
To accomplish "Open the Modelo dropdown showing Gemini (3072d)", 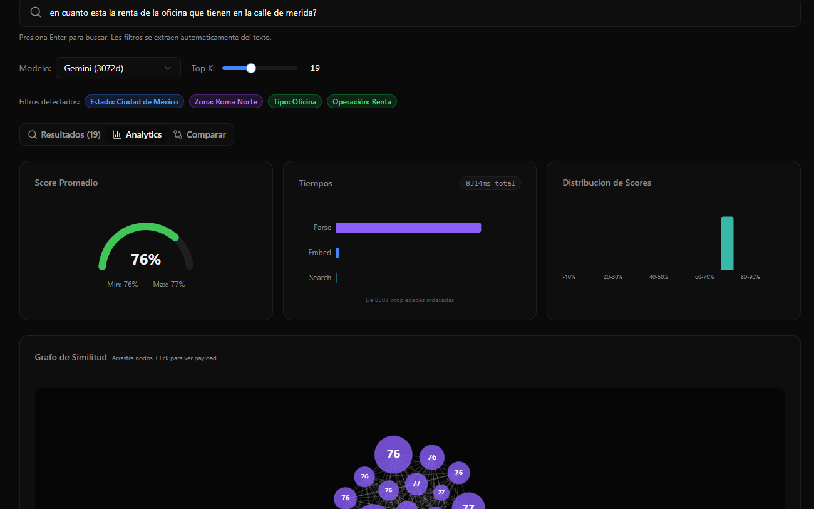I will [118, 68].
